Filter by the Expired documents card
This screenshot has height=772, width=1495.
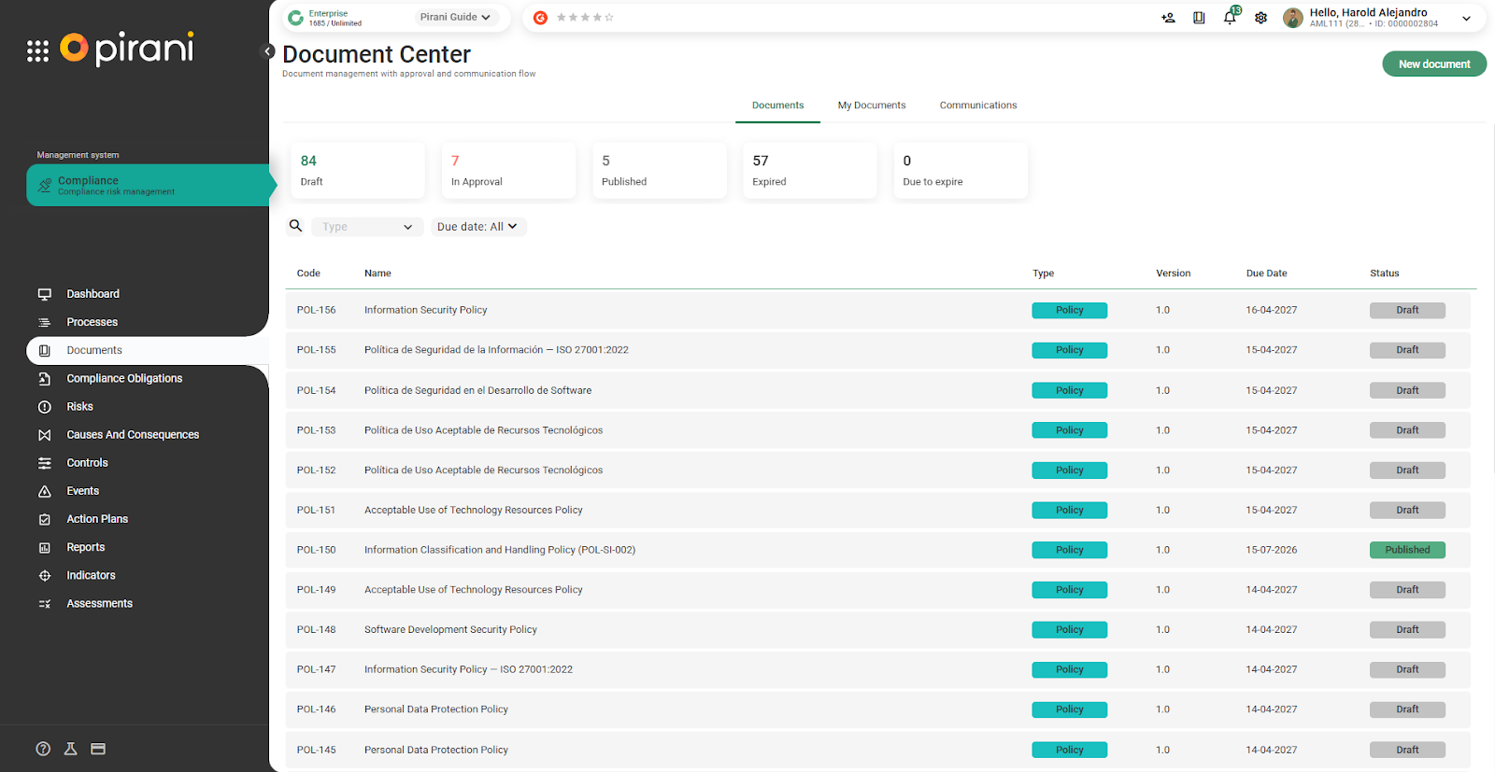point(809,170)
